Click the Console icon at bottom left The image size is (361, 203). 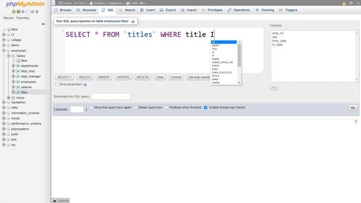click(x=55, y=201)
